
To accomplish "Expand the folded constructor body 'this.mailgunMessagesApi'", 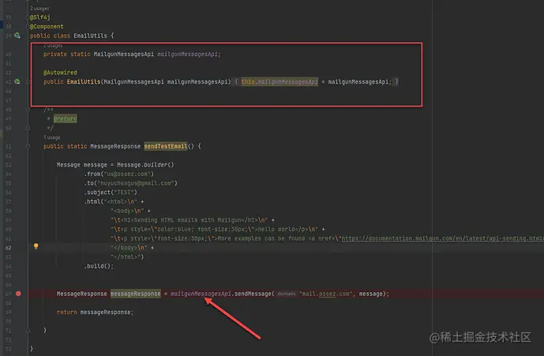I will (280, 82).
